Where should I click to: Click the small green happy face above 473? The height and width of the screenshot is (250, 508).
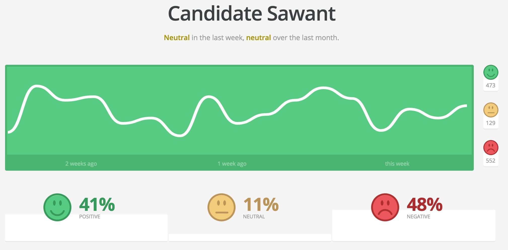point(491,73)
